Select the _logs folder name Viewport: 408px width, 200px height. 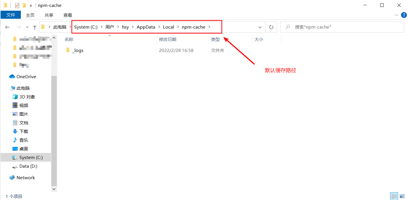point(78,51)
